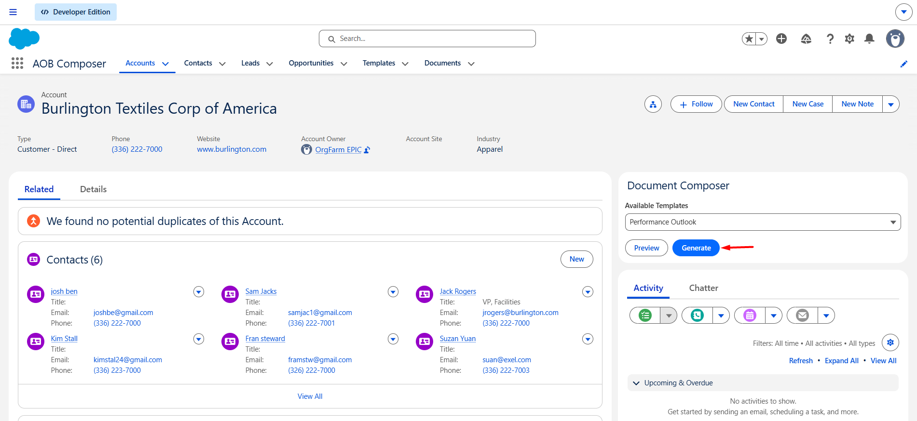Image resolution: width=917 pixels, height=421 pixels.
Task: Click the New Event calendar icon
Action: pos(750,316)
